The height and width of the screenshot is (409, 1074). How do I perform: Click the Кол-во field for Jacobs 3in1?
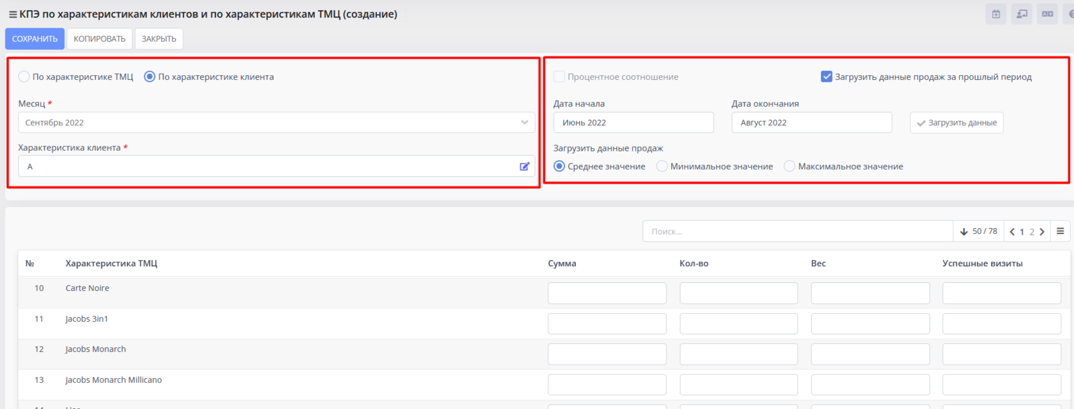(x=738, y=324)
